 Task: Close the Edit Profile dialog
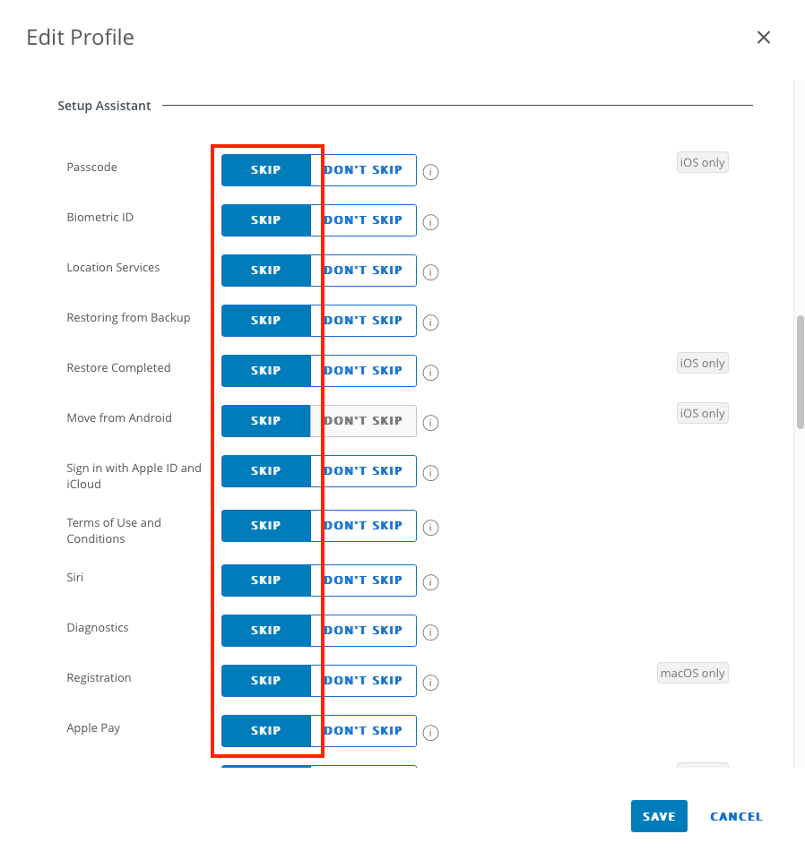(764, 38)
